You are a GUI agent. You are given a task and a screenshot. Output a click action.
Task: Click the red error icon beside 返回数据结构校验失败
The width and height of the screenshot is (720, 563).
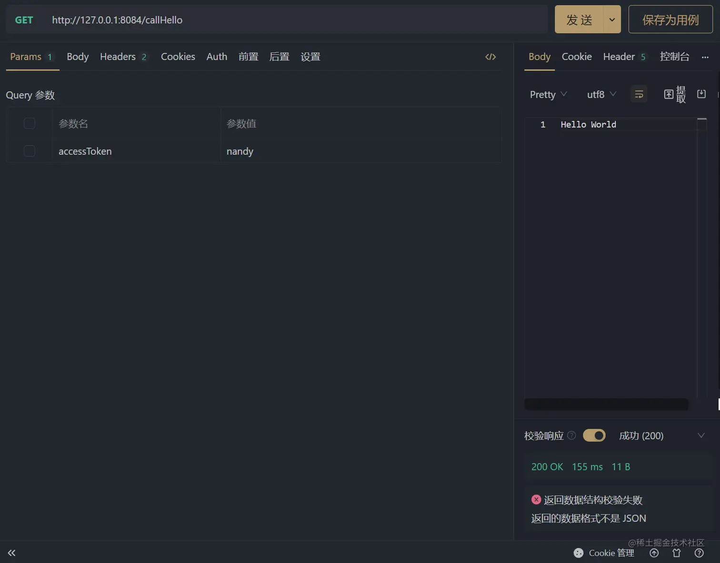536,499
